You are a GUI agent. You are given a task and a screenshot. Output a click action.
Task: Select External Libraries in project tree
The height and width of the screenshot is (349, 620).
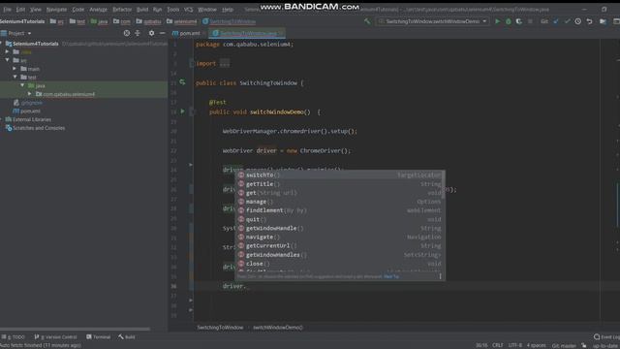pyautogui.click(x=28, y=119)
